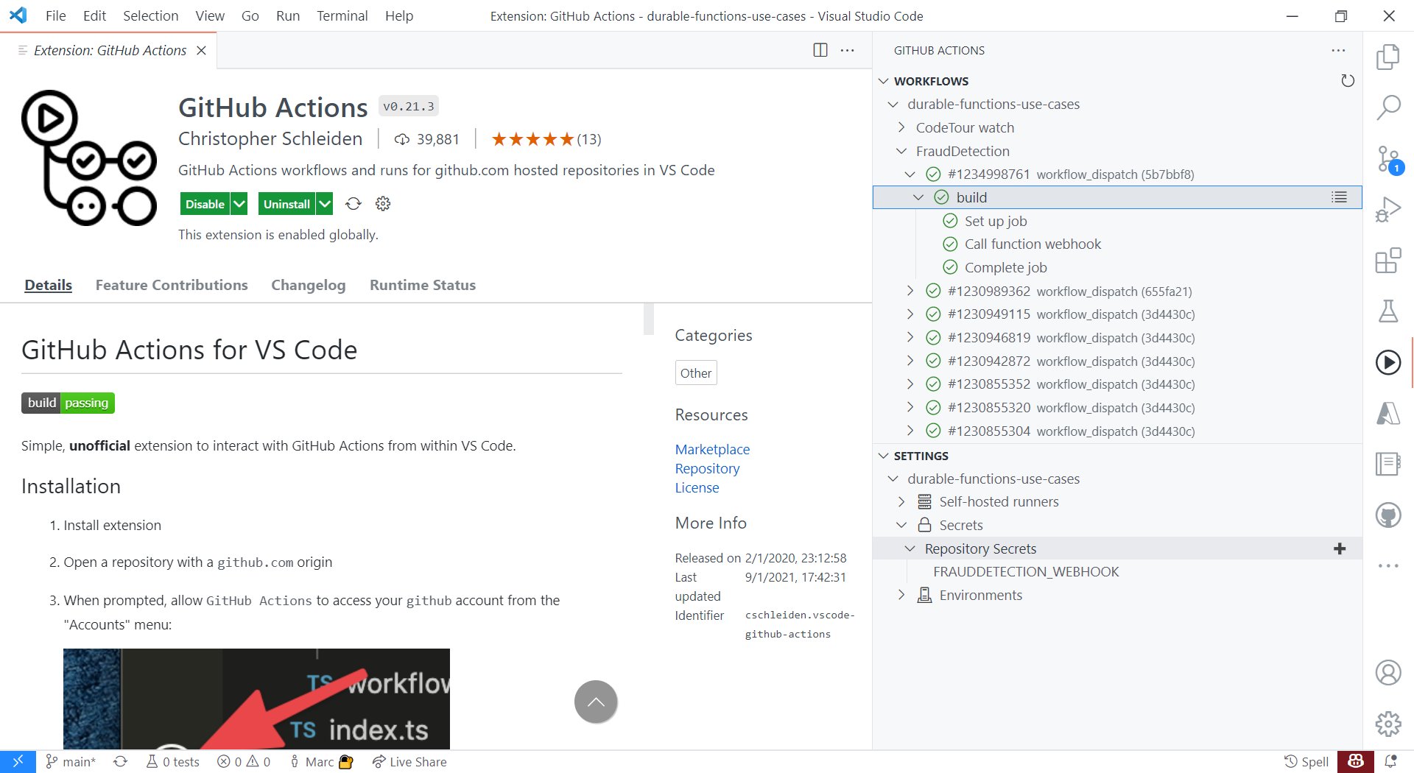Image resolution: width=1414 pixels, height=773 pixels.
Task: Expand Self-hosted runners
Action: (901, 501)
